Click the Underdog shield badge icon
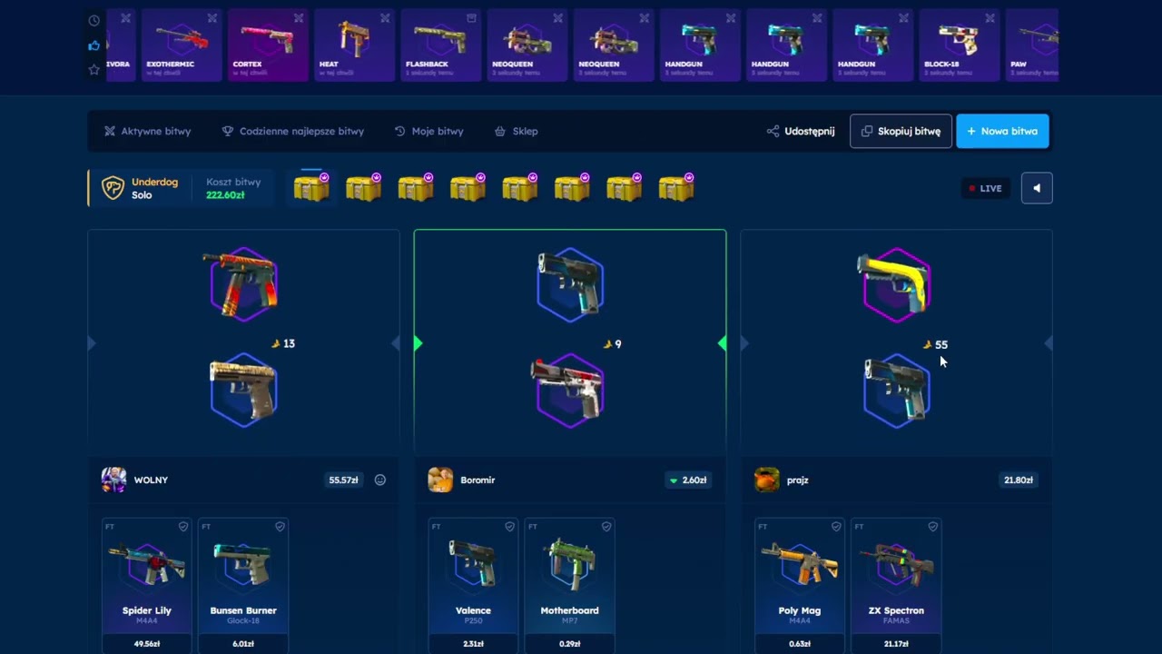Image resolution: width=1162 pixels, height=654 pixels. pyautogui.click(x=113, y=188)
